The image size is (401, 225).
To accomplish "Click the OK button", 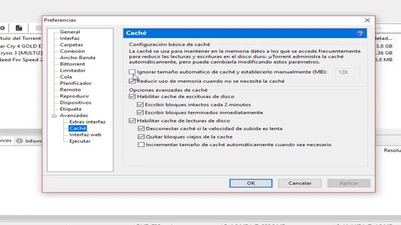I will coord(251,183).
